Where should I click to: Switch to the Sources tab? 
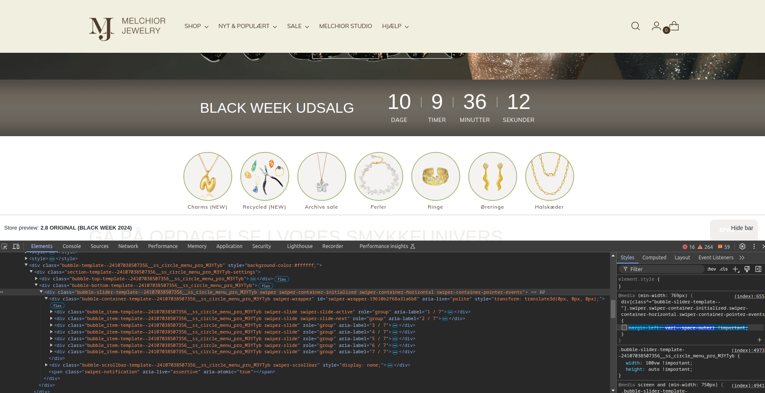[x=100, y=246]
